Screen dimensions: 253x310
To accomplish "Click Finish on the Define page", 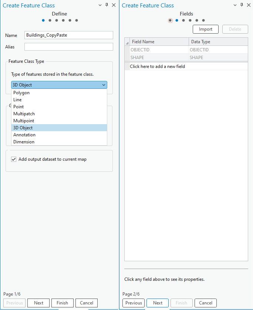I will pyautogui.click(x=63, y=303).
